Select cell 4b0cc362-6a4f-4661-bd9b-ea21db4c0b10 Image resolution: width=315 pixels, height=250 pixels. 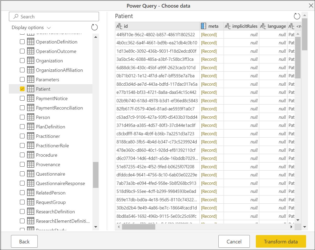pyautogui.click(x=157, y=43)
